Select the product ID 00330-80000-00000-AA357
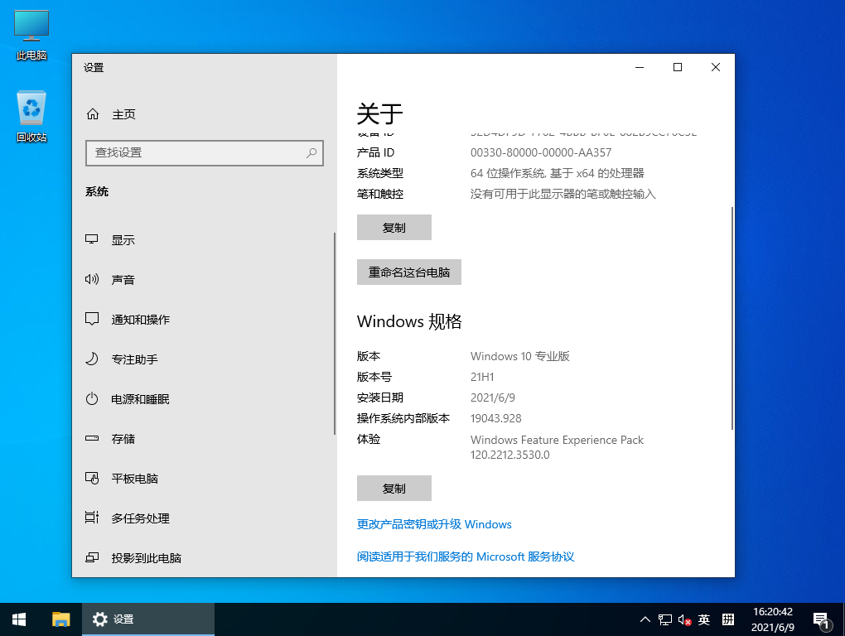 pyautogui.click(x=540, y=152)
